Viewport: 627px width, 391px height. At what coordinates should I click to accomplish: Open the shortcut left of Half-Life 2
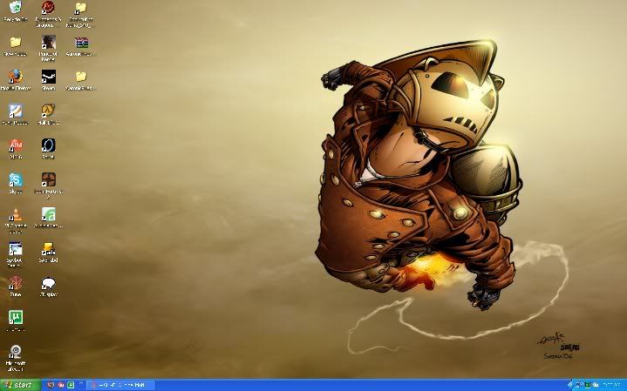click(16, 115)
